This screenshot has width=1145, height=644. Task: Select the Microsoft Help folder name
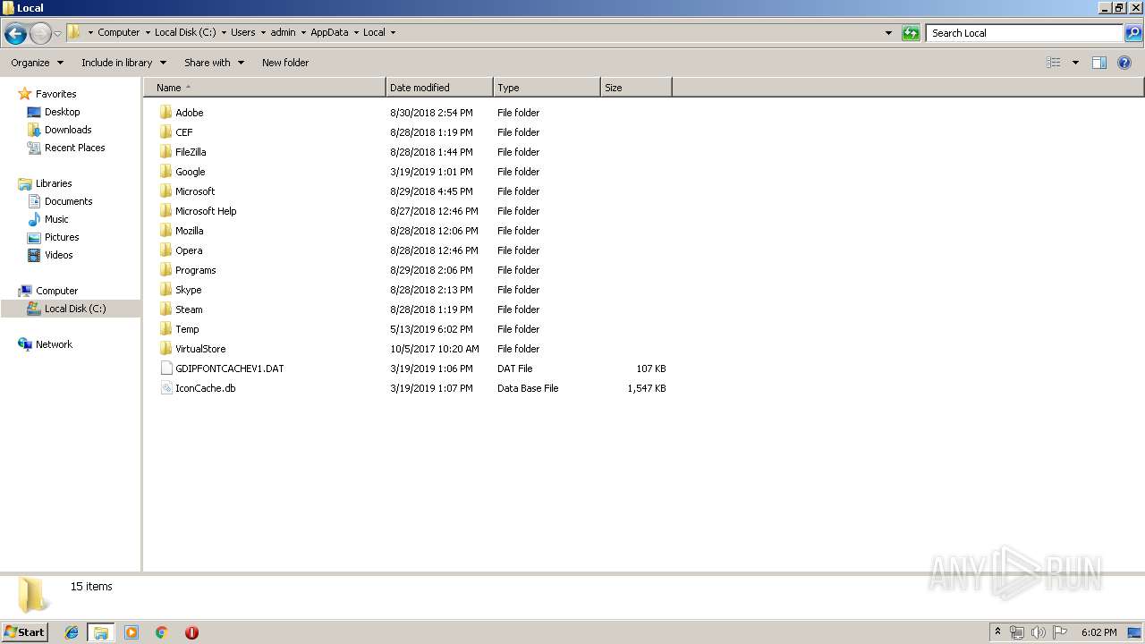pos(206,211)
